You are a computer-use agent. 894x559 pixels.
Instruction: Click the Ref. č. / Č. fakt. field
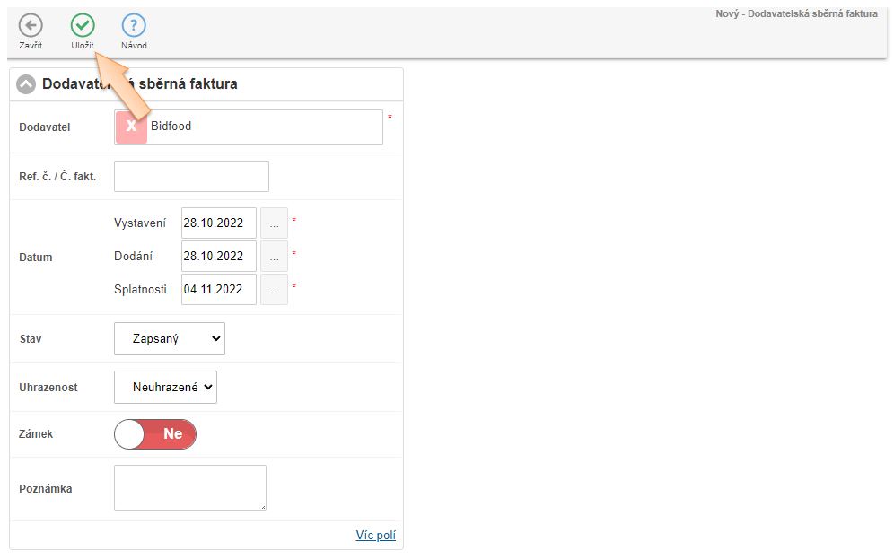coord(191,177)
